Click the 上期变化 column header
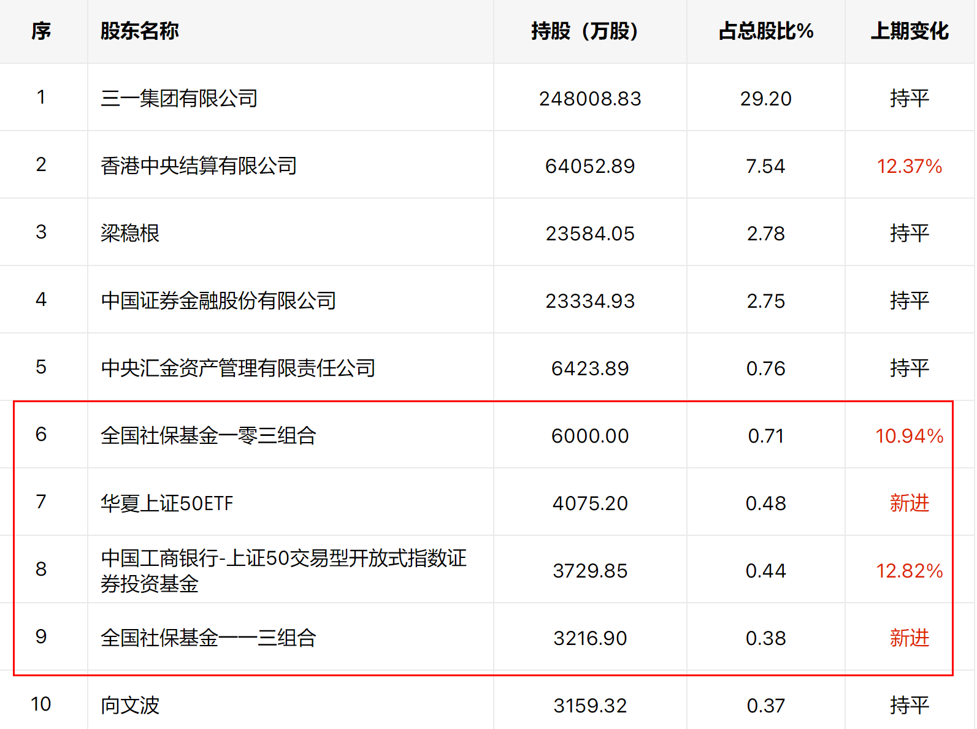 point(910,31)
